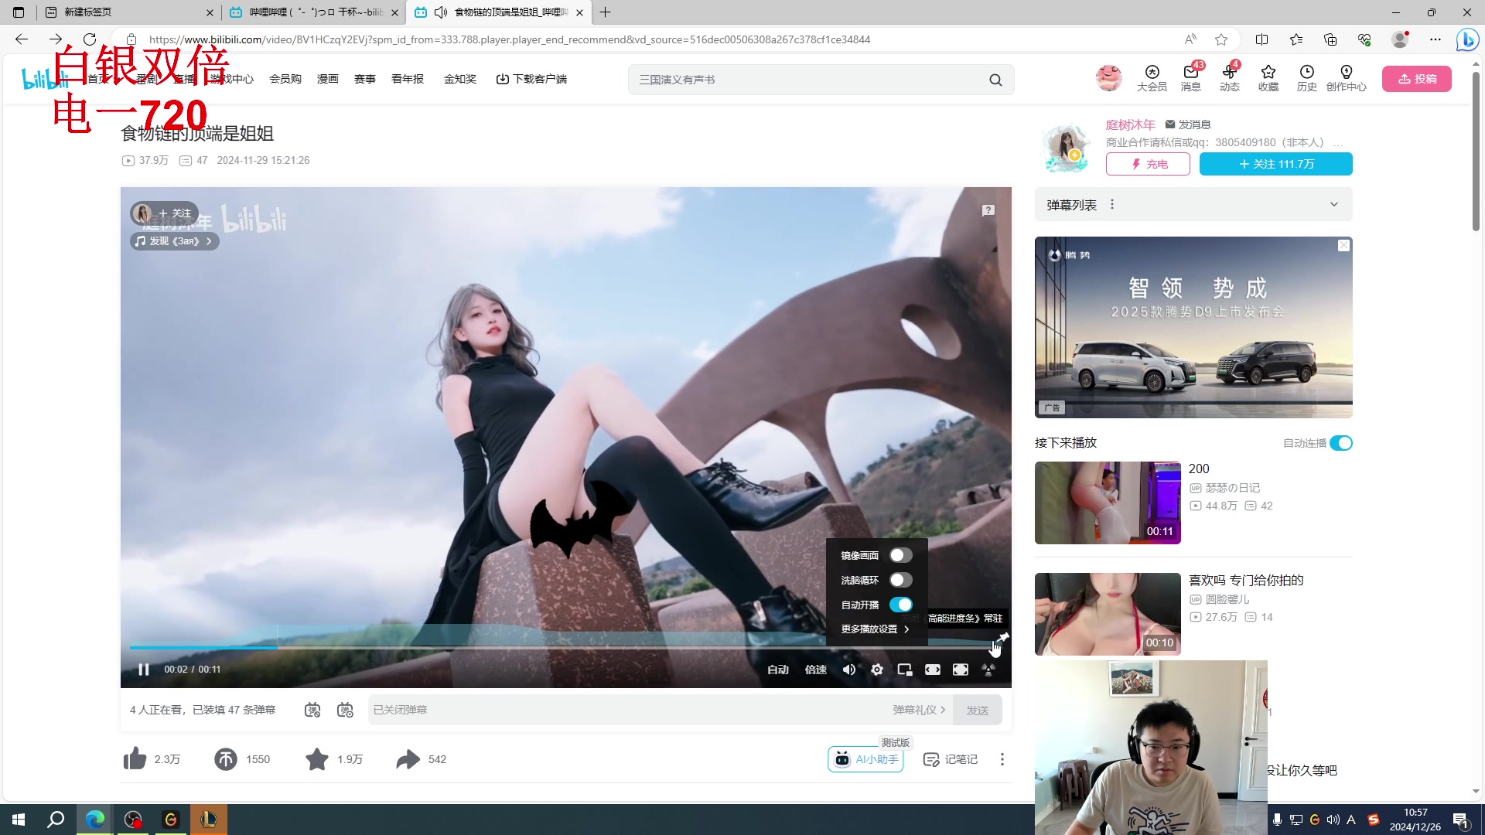Open download client link
The image size is (1485, 835).
pos(531,79)
